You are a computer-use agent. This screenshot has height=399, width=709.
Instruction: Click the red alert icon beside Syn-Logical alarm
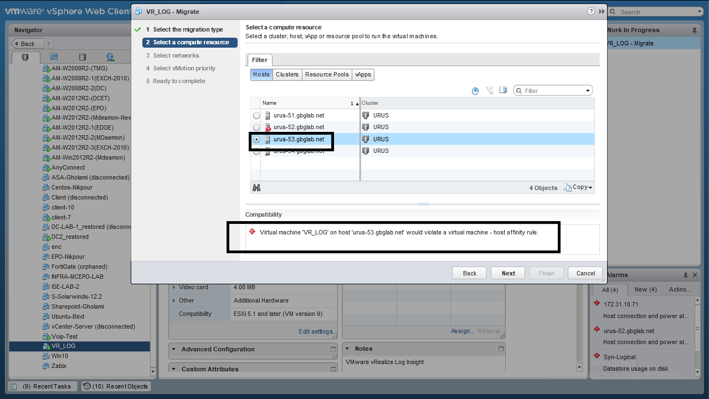[597, 356]
